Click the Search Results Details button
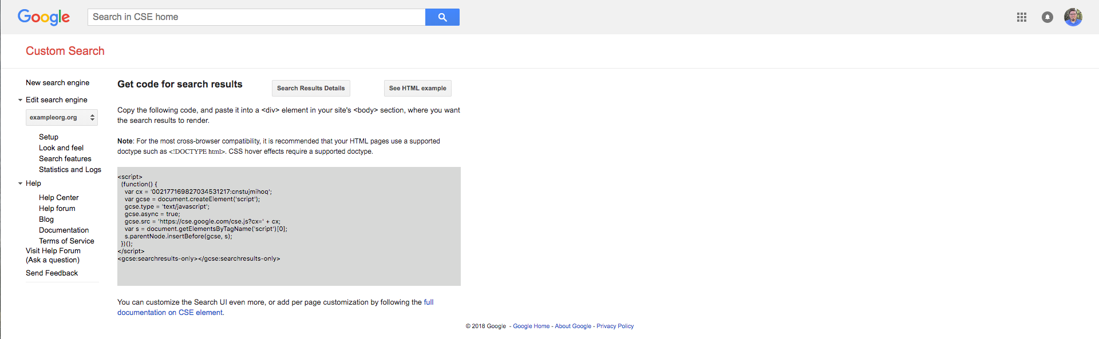The width and height of the screenshot is (1099, 339). [x=311, y=88]
